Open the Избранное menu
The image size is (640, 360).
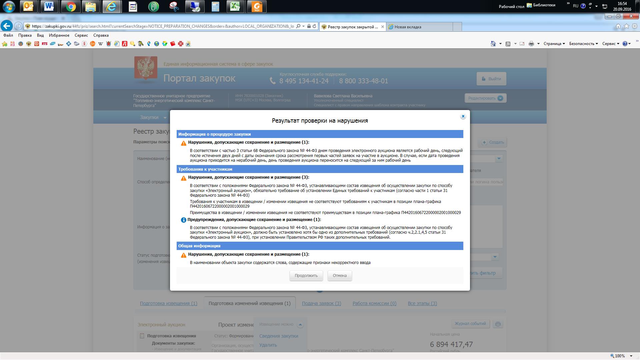59,35
